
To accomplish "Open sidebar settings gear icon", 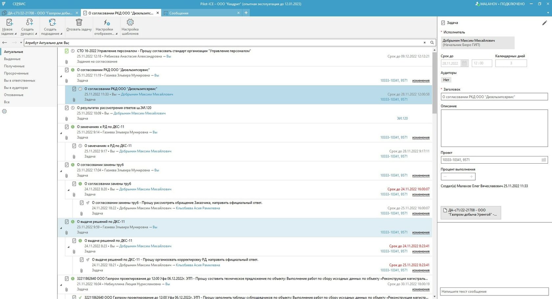I will click(x=4, y=111).
